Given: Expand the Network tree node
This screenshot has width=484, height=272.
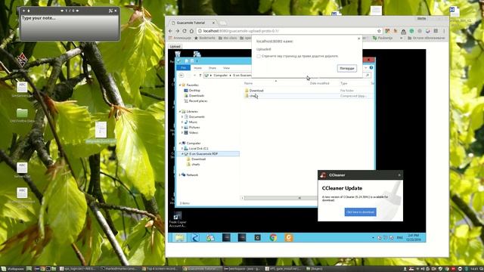Looking at the screenshot, I should click(180, 175).
